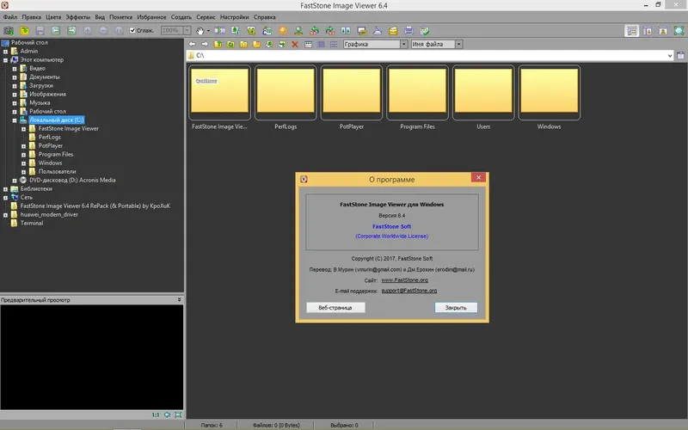Navigate back with the left arrow
Image resolution: width=688 pixels, height=430 pixels.
tap(192, 44)
